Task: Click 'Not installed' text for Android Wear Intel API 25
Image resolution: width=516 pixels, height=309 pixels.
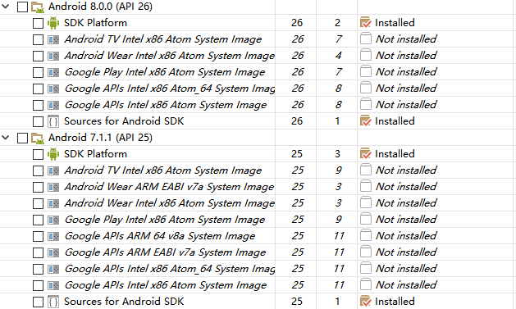Action: pos(406,203)
